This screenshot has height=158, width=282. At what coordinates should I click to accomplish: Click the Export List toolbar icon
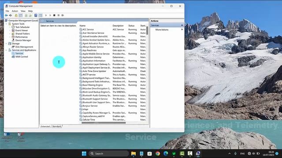[x=30, y=15]
